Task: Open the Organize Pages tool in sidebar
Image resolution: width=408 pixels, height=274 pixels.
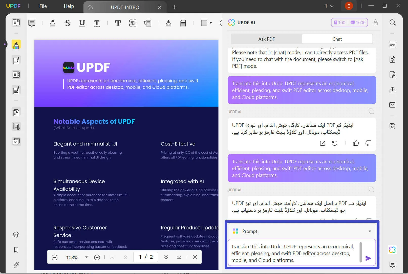Action: (x=16, y=112)
